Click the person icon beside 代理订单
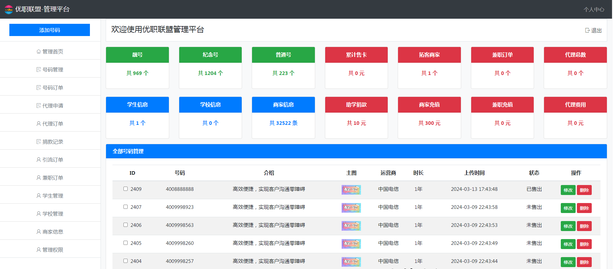The image size is (613, 269). point(39,124)
